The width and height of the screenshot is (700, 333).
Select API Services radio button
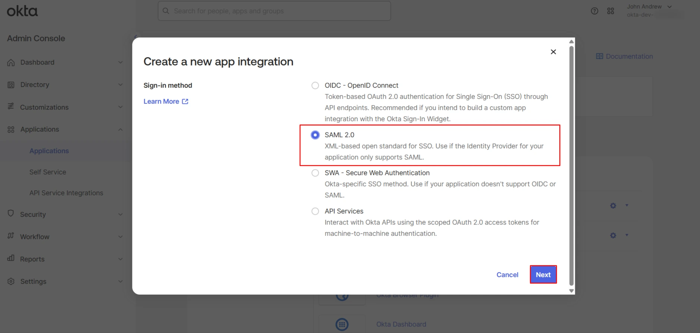coord(315,211)
